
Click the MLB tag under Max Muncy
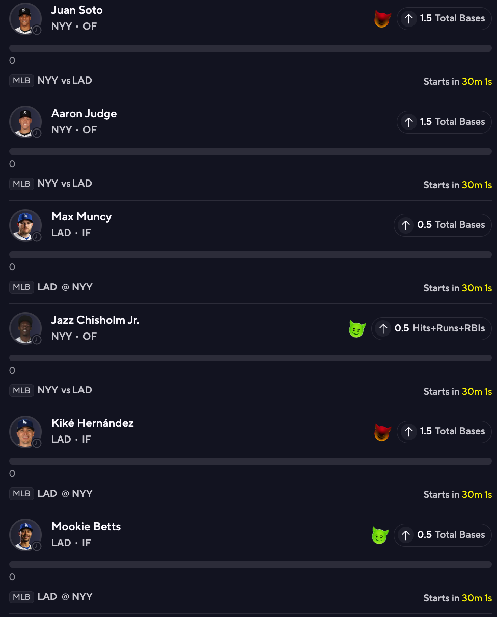[21, 287]
